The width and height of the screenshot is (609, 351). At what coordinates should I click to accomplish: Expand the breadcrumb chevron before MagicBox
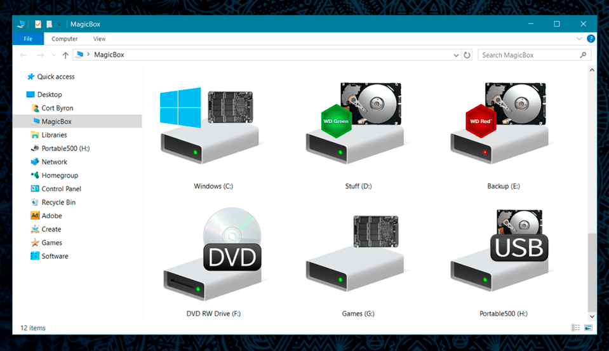88,55
